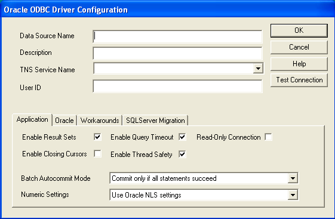Click the 'Commit only if all statements succeed' value
335x219 pixels.
[x=164, y=178]
